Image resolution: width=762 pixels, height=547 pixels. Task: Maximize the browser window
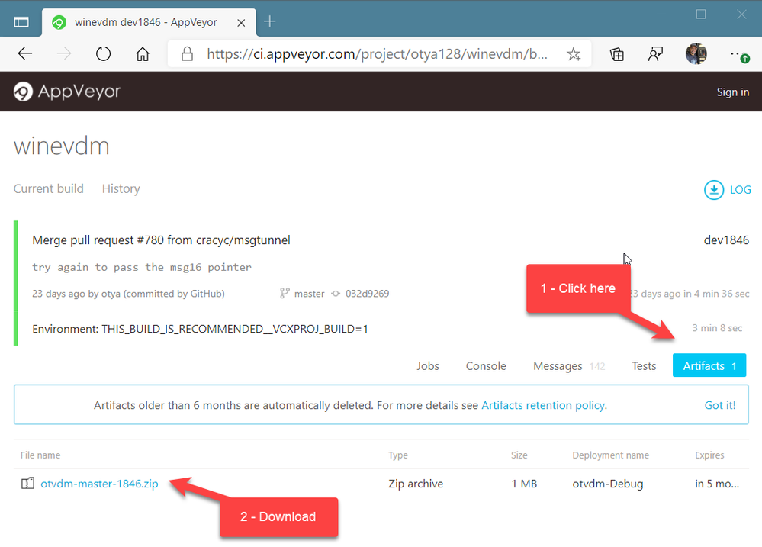coord(701,14)
